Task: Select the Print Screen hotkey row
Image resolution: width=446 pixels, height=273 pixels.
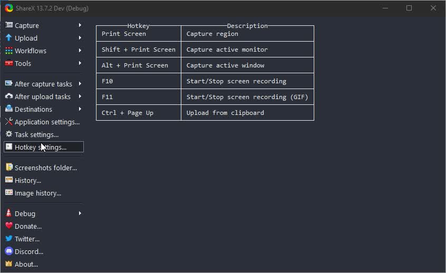Action: tap(124, 34)
